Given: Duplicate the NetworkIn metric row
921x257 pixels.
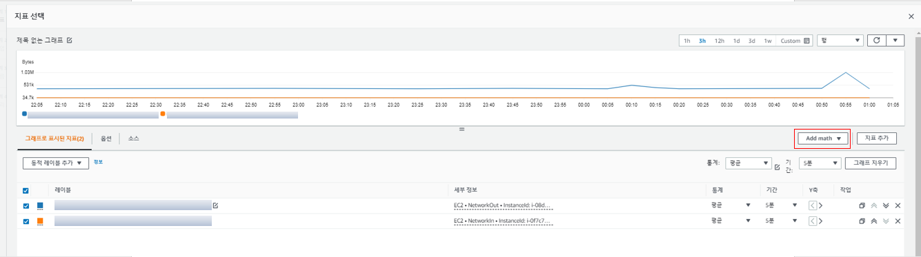Looking at the screenshot, I should point(862,221).
